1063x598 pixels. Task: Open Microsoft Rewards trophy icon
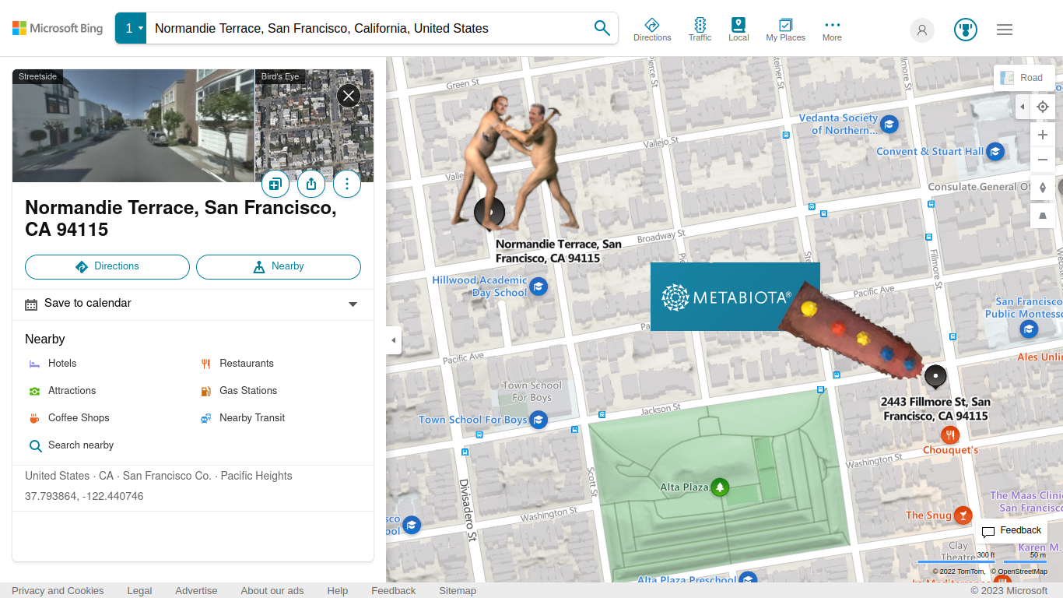click(966, 30)
